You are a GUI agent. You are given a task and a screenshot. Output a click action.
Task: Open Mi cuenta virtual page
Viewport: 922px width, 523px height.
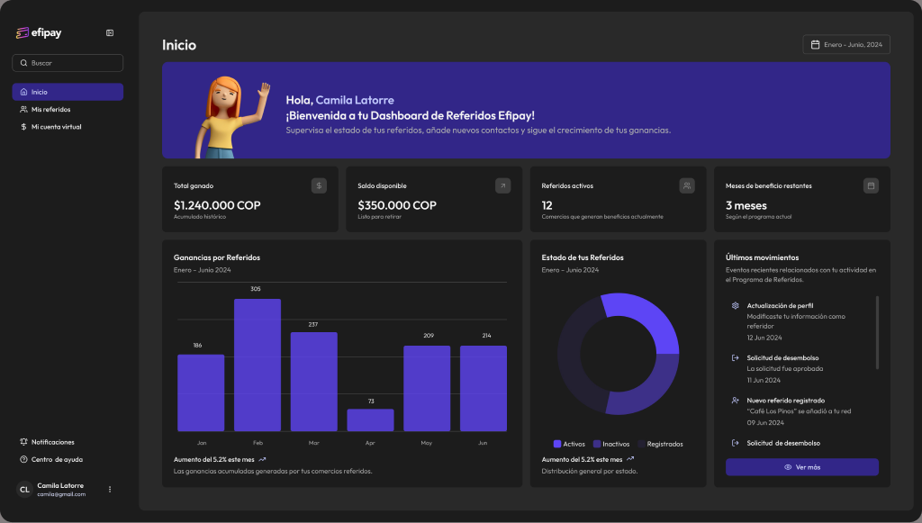pos(68,126)
